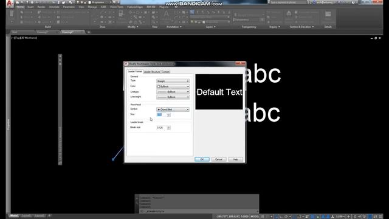The height and width of the screenshot is (219, 389).
Task: Open the Featured Apps ribbon tab
Action: [x=135, y=7]
